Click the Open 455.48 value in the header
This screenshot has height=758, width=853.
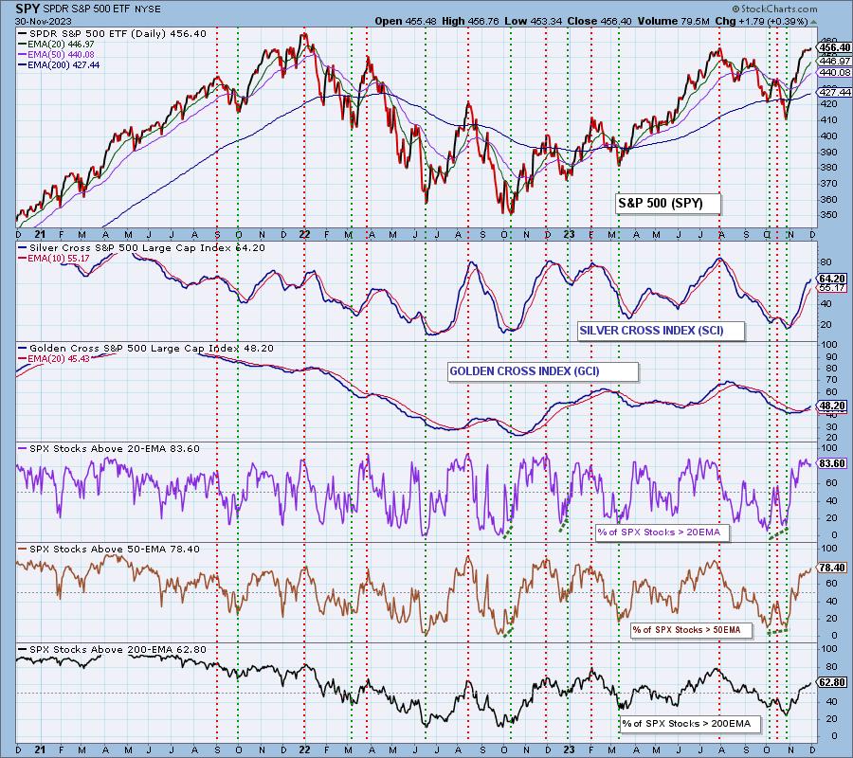pyautogui.click(x=406, y=21)
